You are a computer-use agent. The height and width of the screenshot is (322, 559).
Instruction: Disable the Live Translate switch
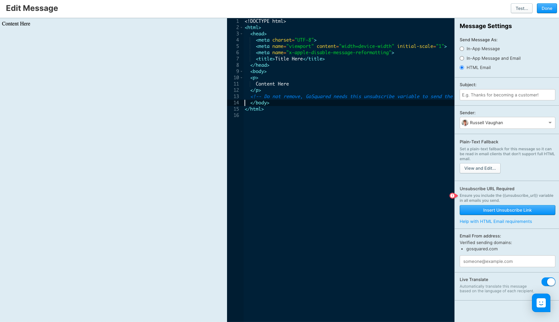pos(548,282)
